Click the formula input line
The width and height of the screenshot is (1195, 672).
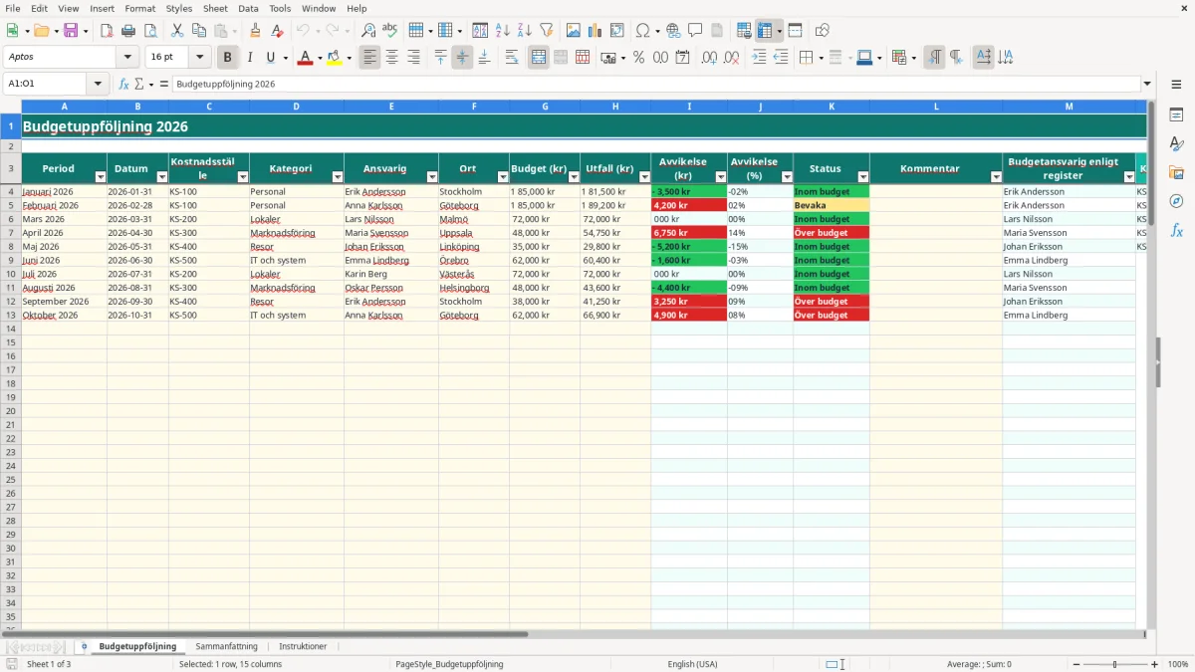pos(655,85)
